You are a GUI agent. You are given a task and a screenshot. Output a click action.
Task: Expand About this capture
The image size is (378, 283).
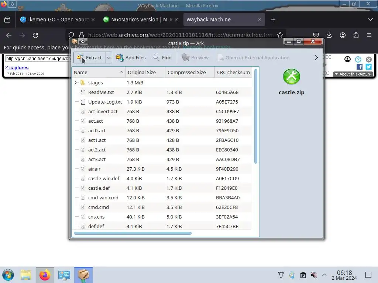[353, 74]
